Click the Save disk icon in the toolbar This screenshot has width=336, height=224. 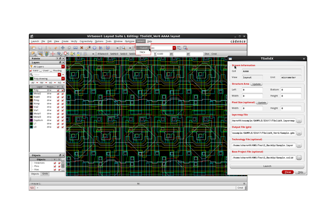(40, 48)
